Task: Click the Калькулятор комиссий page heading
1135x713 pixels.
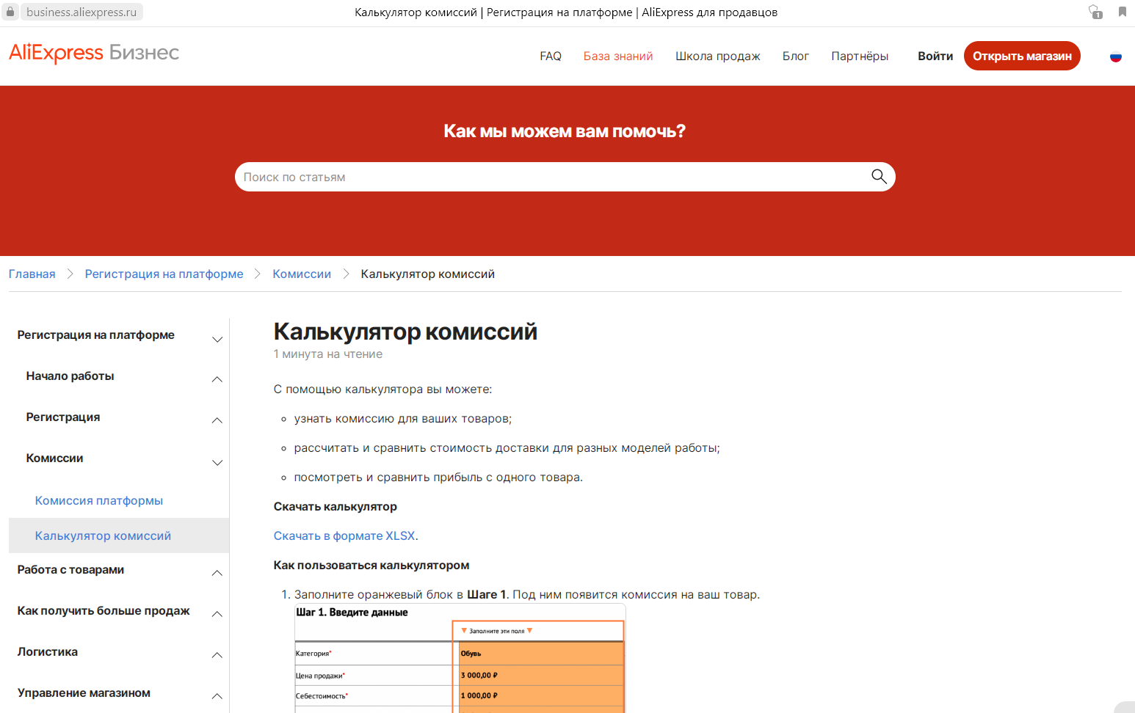Action: pos(405,332)
